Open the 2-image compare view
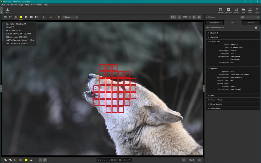The width and height of the screenshot is (261, 163). tap(26, 17)
